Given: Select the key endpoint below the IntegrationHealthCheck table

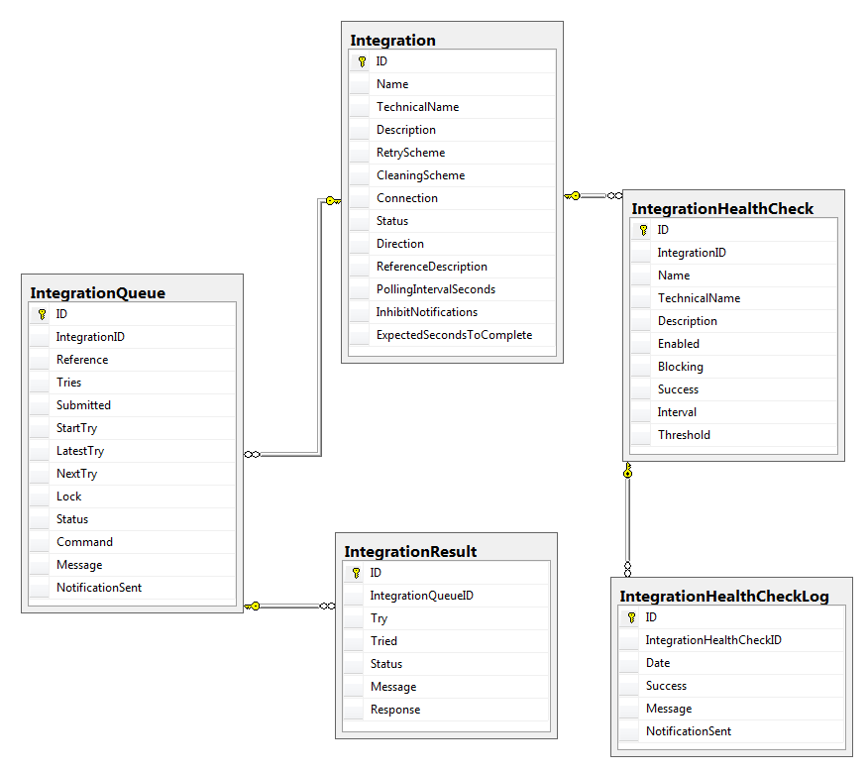Looking at the screenshot, I should tap(627, 472).
